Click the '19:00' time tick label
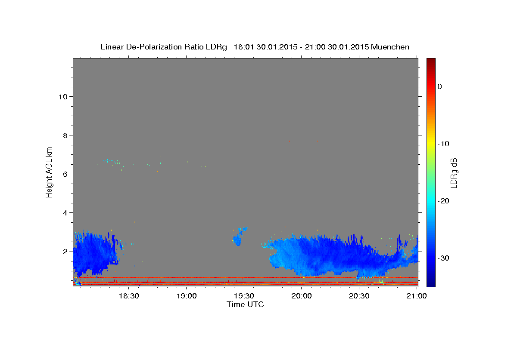The image size is (517, 344). tap(186, 296)
